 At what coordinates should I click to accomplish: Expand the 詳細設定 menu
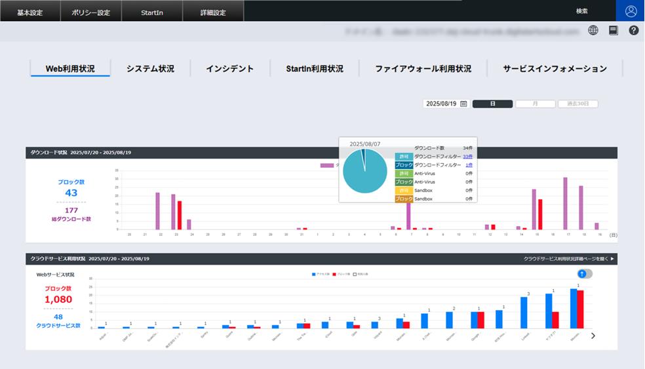click(212, 12)
